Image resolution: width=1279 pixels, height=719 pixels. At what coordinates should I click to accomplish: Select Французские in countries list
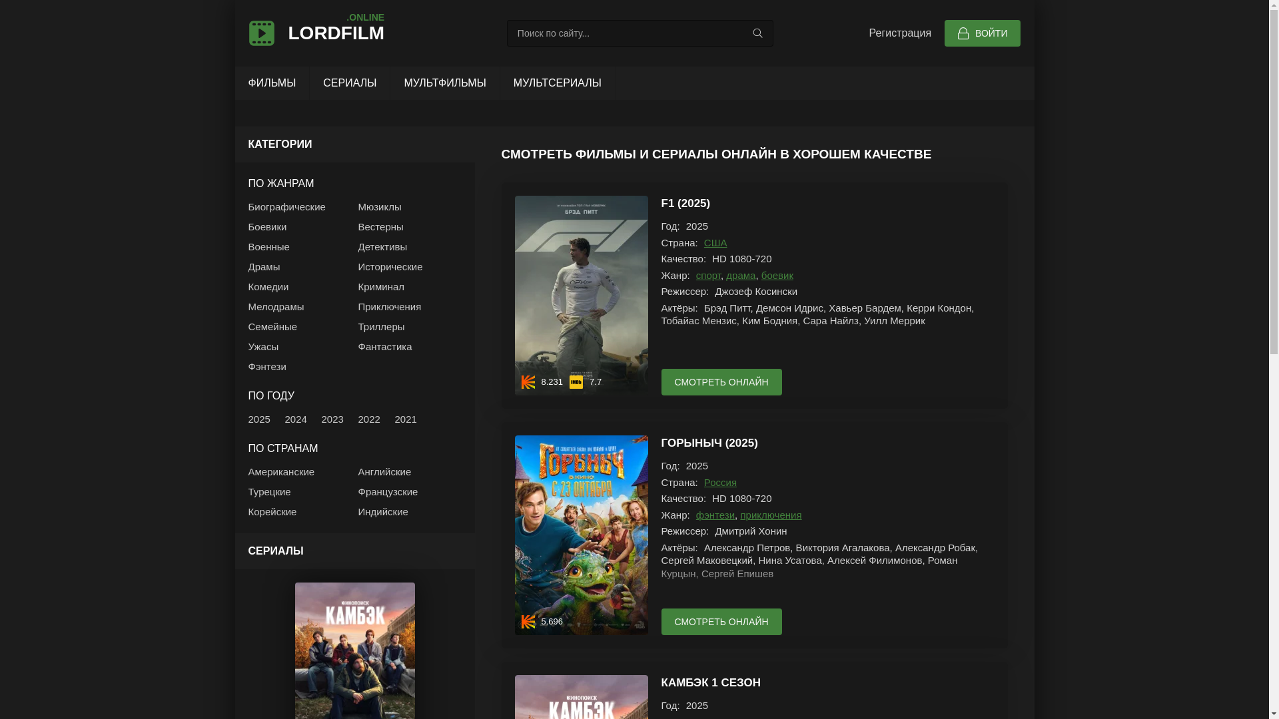click(388, 492)
